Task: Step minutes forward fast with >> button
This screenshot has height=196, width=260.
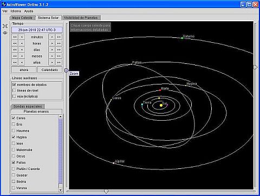Action: click(x=58, y=37)
